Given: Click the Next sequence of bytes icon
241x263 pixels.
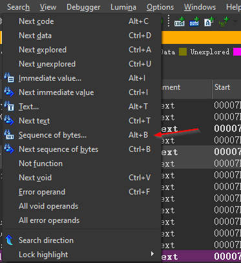Looking at the screenshot, I should pos(9,149).
